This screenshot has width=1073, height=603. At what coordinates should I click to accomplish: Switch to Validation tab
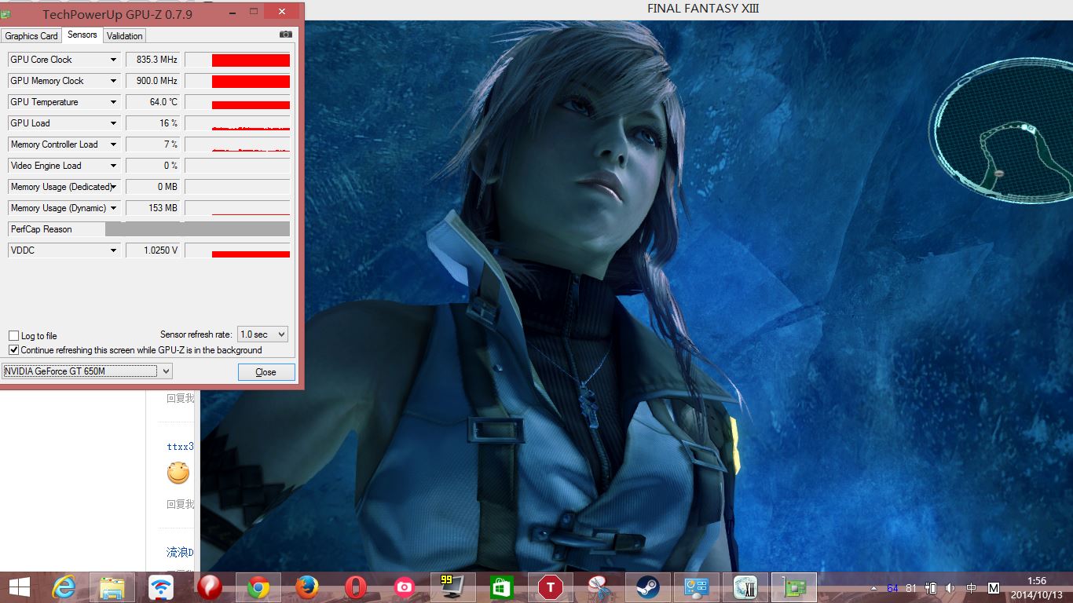click(125, 36)
